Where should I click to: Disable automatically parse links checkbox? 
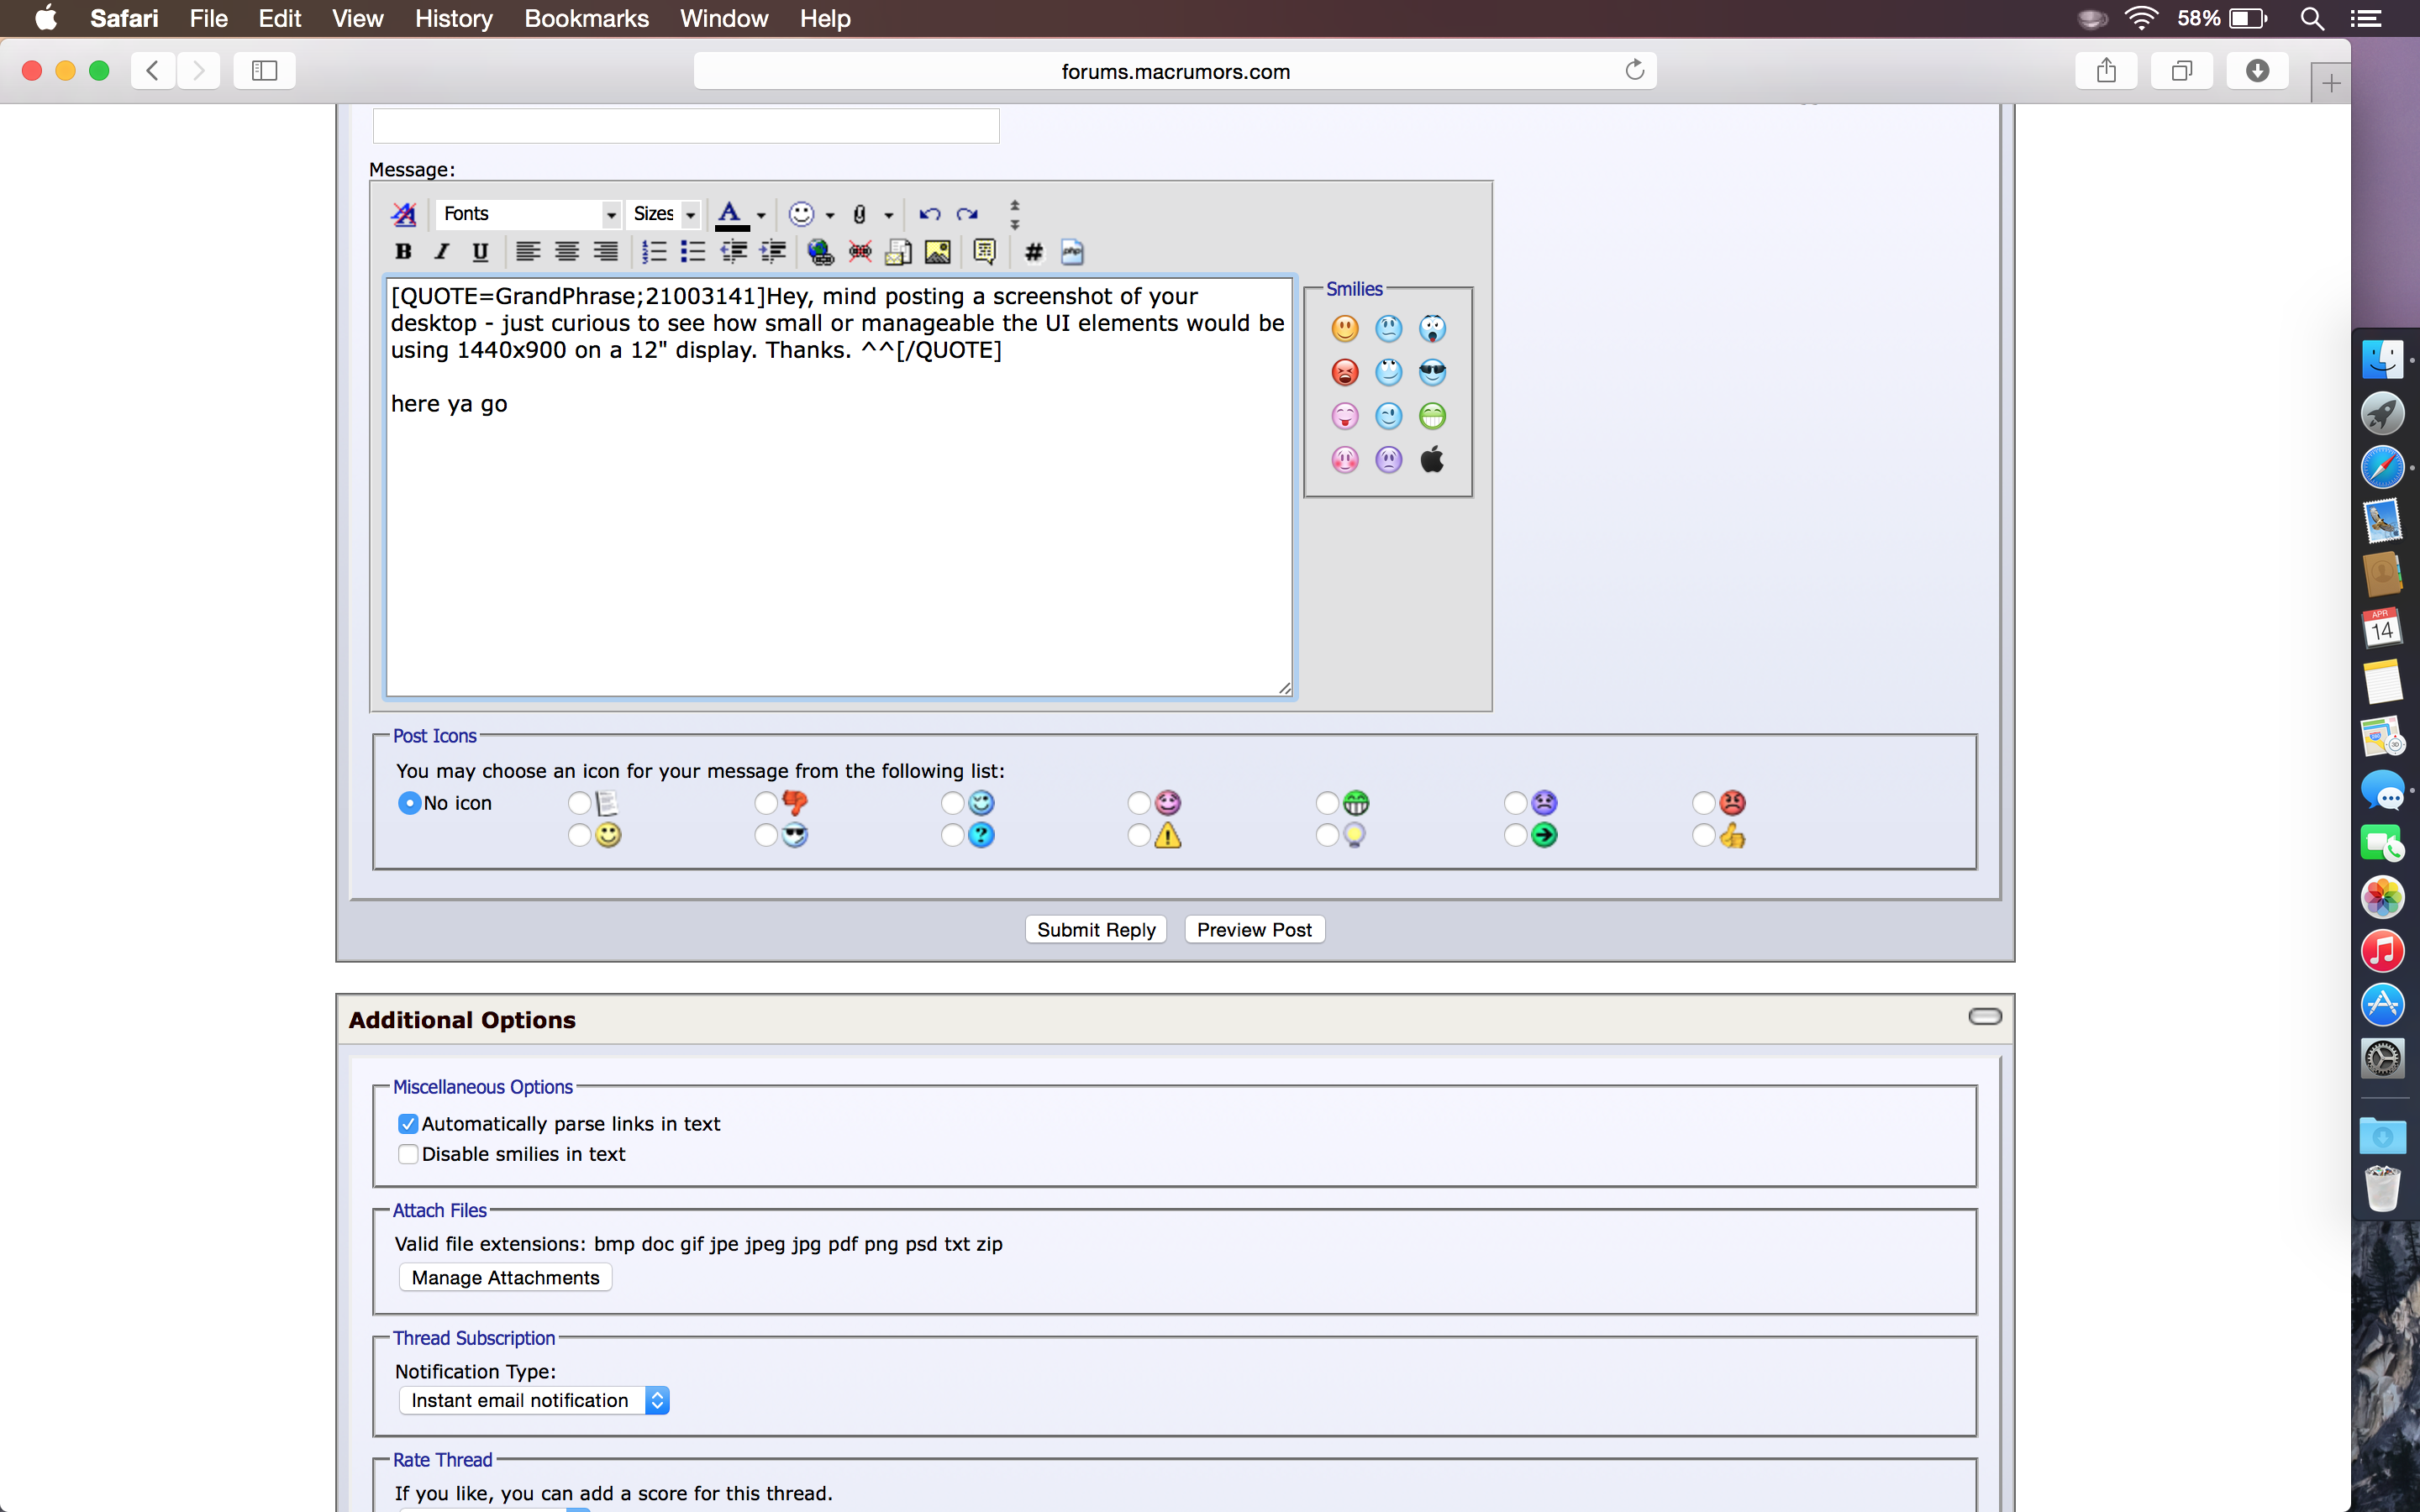coord(408,1124)
